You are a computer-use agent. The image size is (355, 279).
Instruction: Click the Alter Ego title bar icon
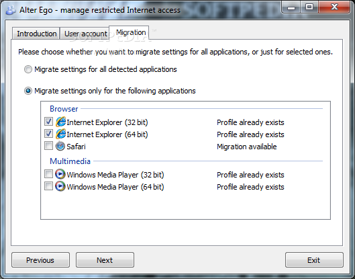pyautogui.click(x=11, y=10)
